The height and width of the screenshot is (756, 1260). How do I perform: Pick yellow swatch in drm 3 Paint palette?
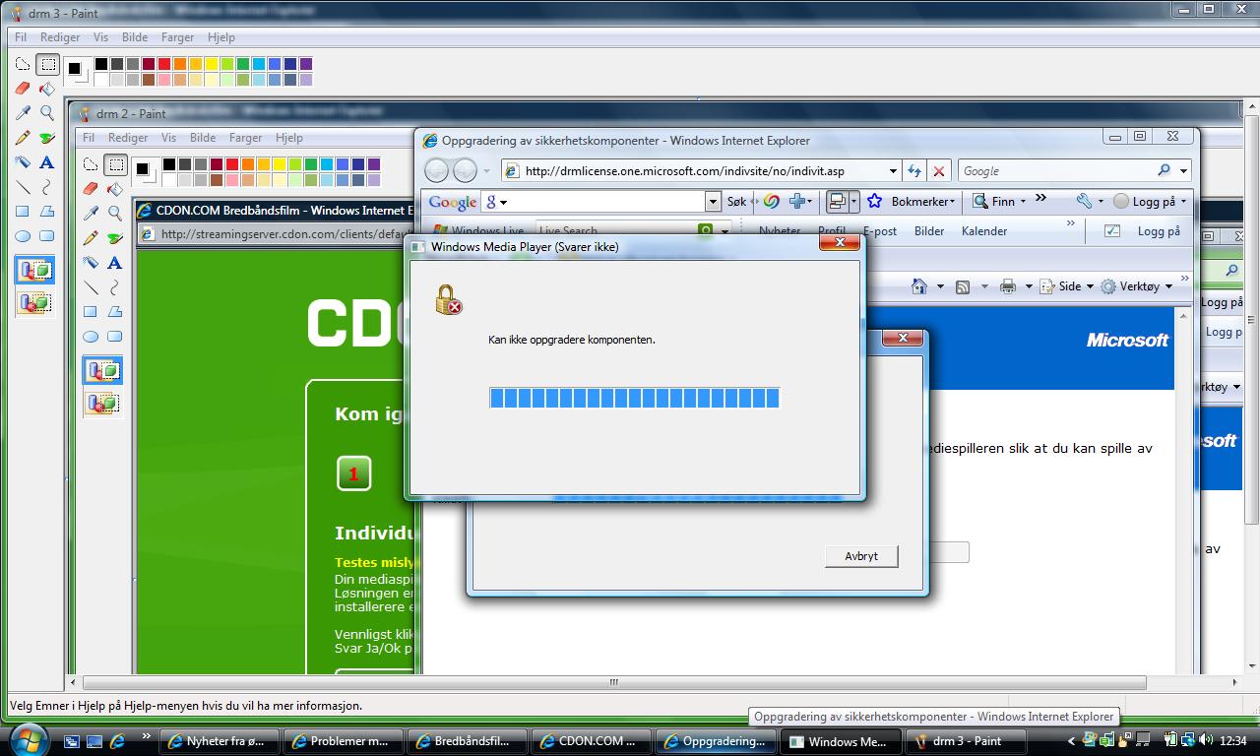pos(212,64)
